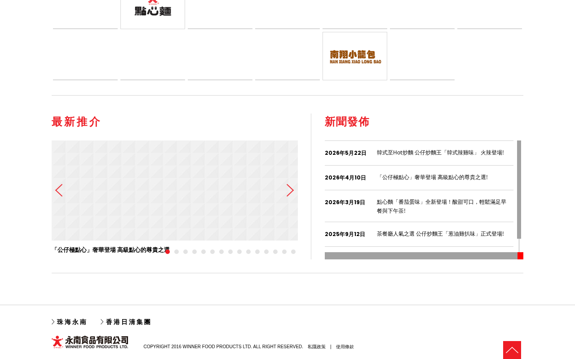Click the chevron beside 香港日清集團

tap(102, 322)
